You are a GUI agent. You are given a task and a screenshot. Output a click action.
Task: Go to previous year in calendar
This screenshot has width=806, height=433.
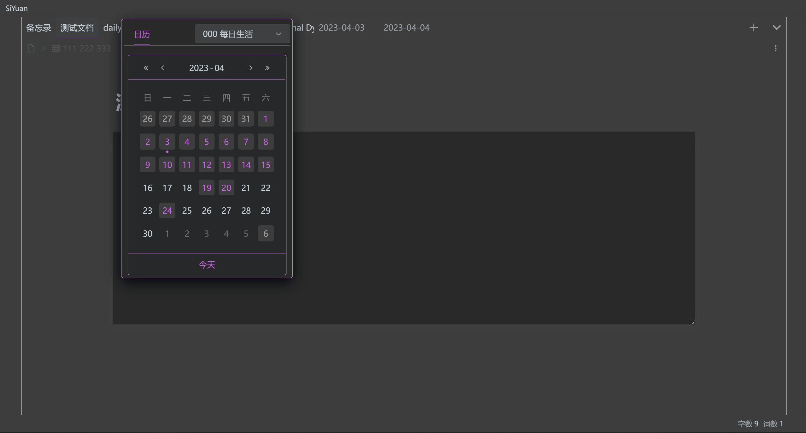146,68
